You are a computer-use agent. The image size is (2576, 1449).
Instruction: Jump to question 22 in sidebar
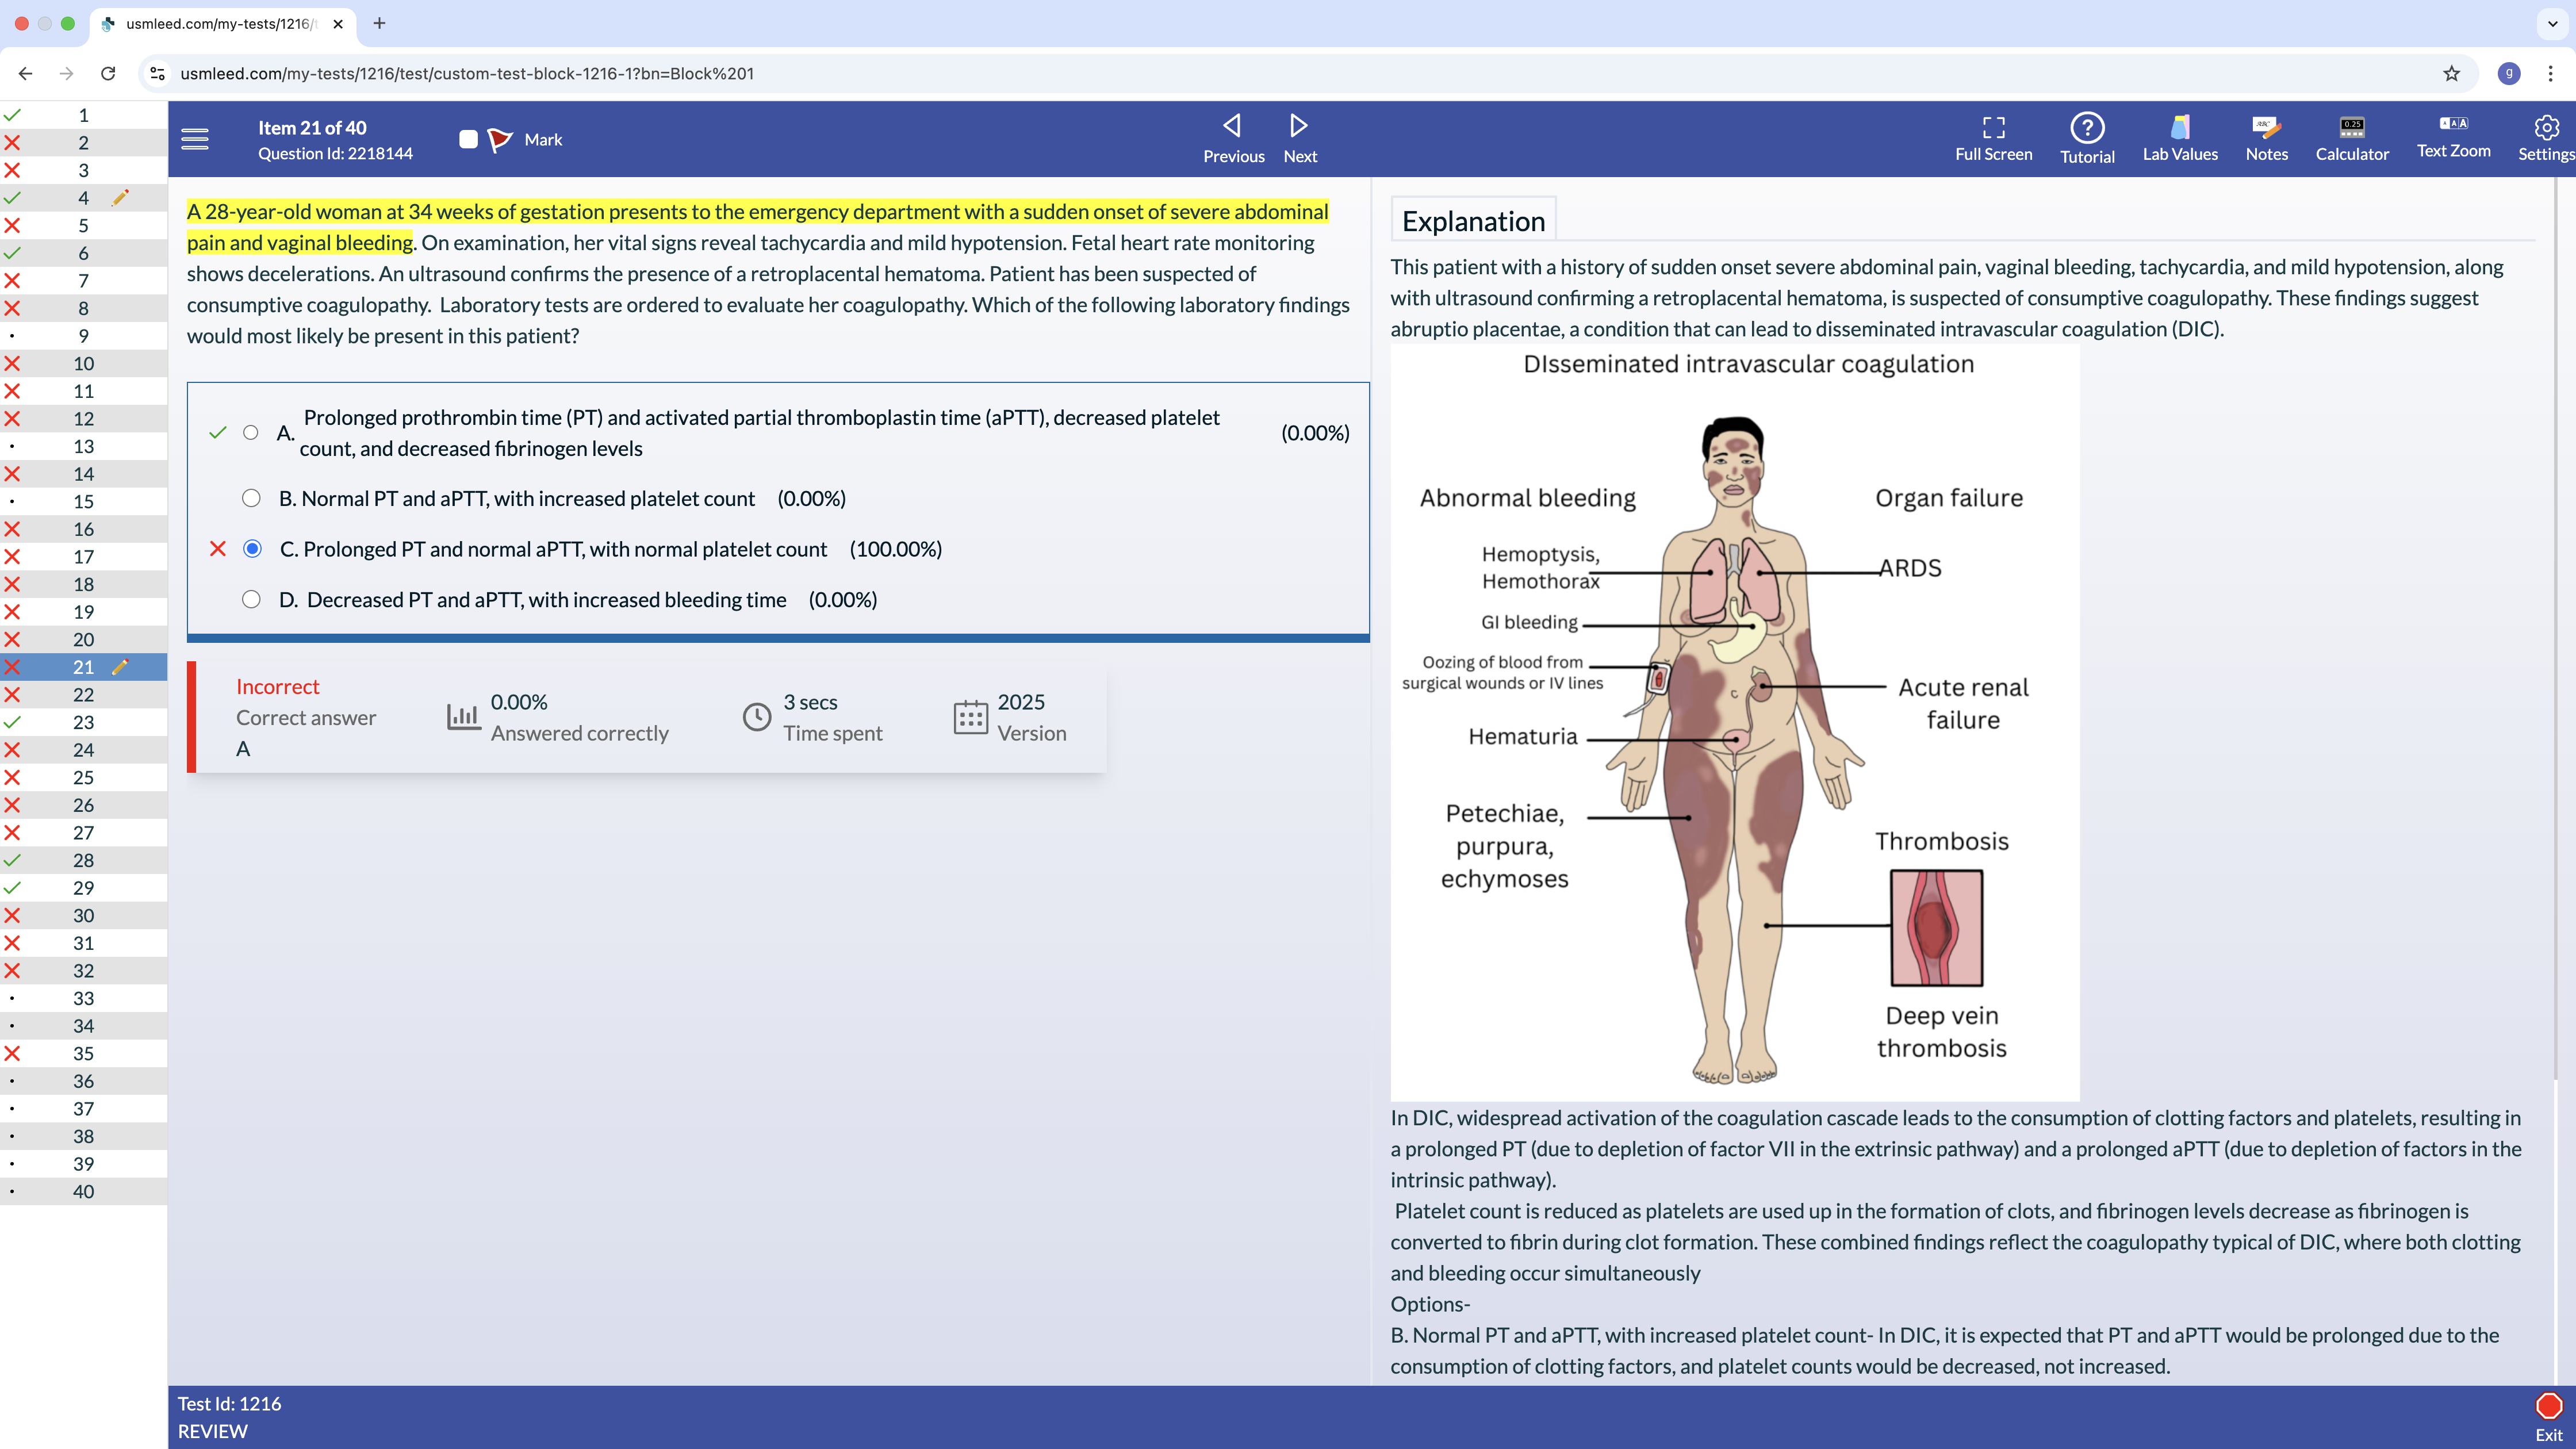84,694
